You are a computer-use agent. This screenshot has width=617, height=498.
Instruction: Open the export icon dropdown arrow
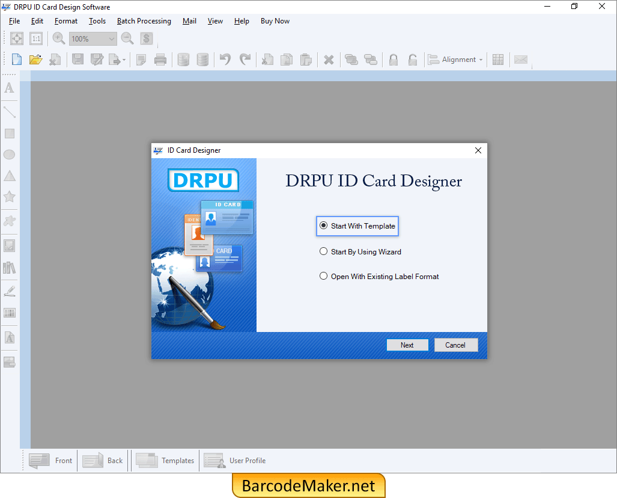(124, 60)
